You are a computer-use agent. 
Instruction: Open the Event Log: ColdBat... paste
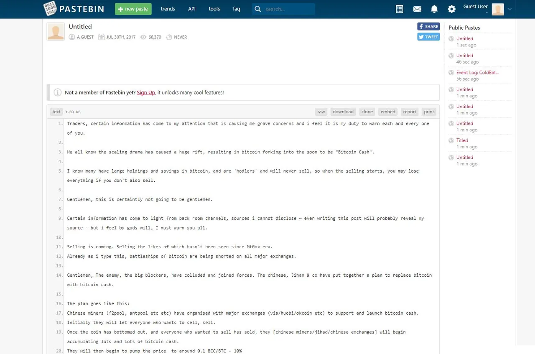477,73
